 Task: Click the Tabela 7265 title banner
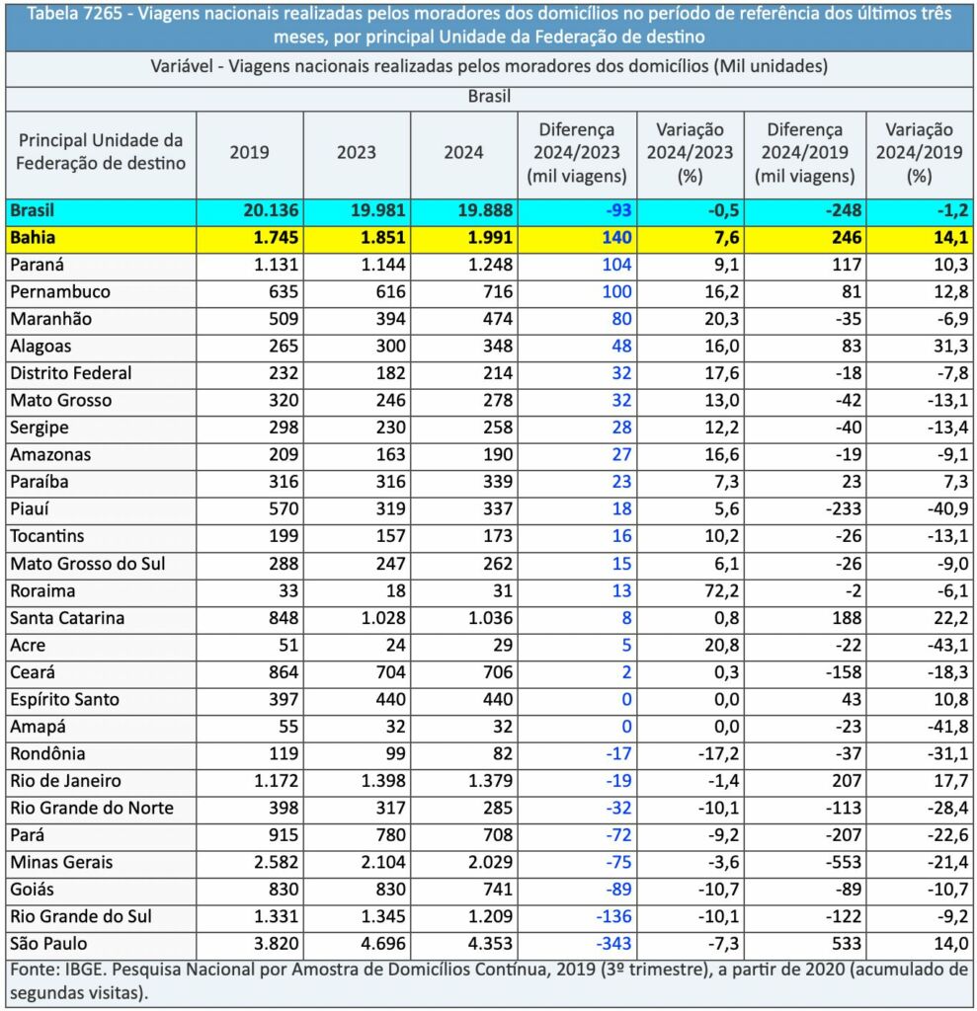488,27
